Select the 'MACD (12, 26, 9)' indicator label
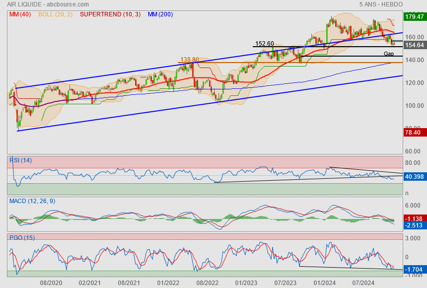 [x=32, y=201]
